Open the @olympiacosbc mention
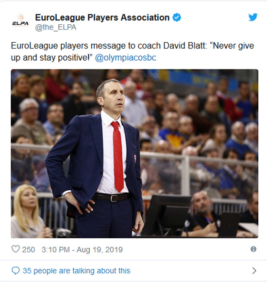 pyautogui.click(x=126, y=58)
